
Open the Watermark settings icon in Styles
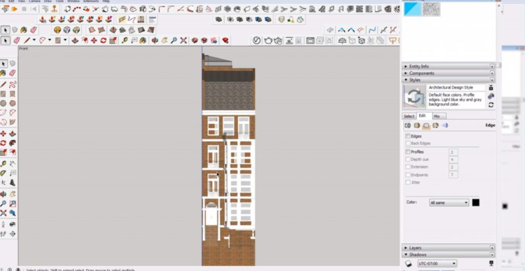point(436,125)
